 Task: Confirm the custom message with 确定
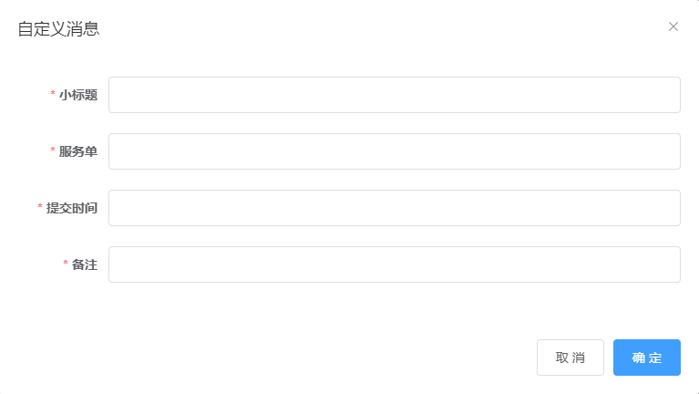(646, 358)
